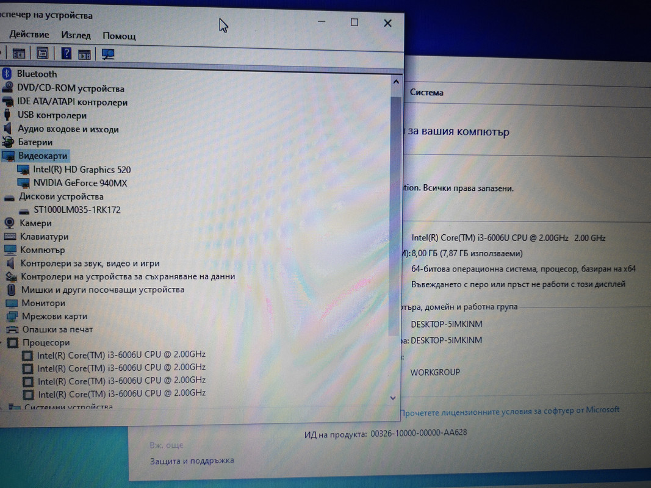The image size is (651, 488).
Task: Select the Клавиатури label
Action: (x=44, y=237)
